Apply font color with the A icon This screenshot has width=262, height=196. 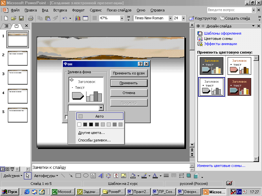[x=155, y=176]
